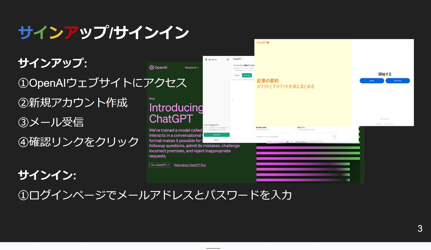Click the compose new chat pencil icon

pyautogui.click(x=228, y=60)
